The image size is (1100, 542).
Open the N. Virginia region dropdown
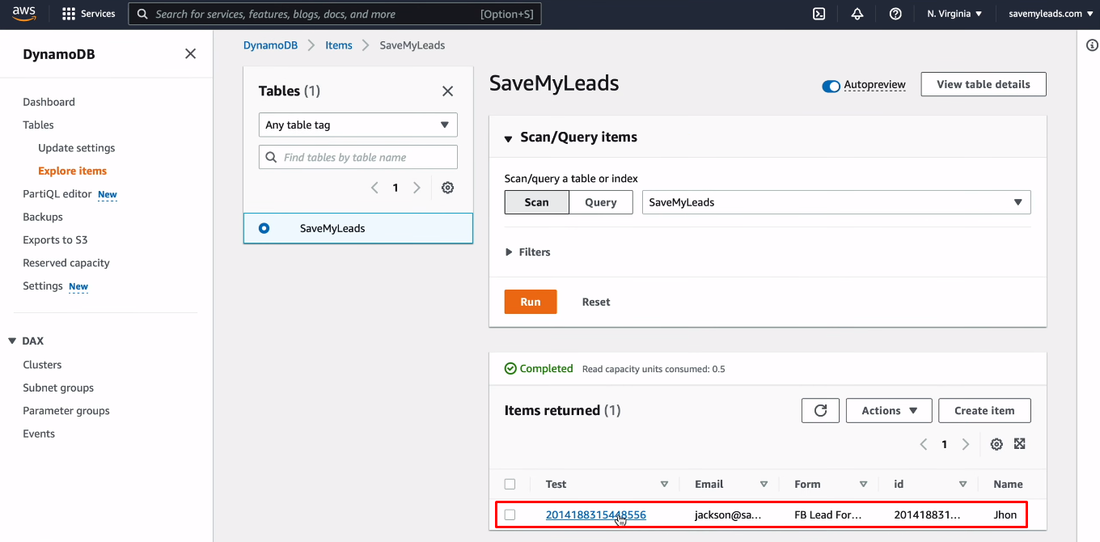[954, 14]
